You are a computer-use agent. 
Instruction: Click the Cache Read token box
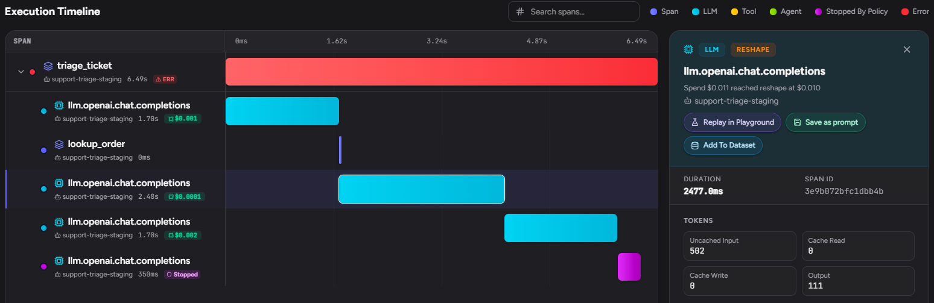[859, 246]
